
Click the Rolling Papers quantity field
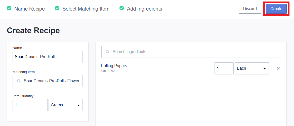click(x=224, y=68)
